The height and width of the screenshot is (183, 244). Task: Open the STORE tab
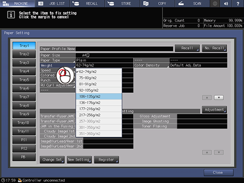tap(123, 3)
